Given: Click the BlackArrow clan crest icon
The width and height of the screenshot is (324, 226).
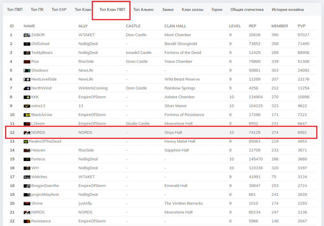Looking at the screenshot, I should click(x=27, y=115).
